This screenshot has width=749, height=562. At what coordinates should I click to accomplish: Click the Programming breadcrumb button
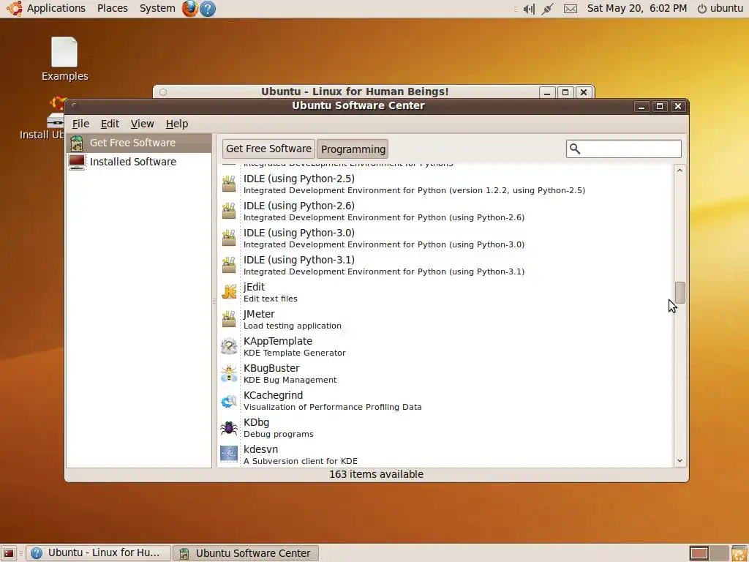pos(353,149)
